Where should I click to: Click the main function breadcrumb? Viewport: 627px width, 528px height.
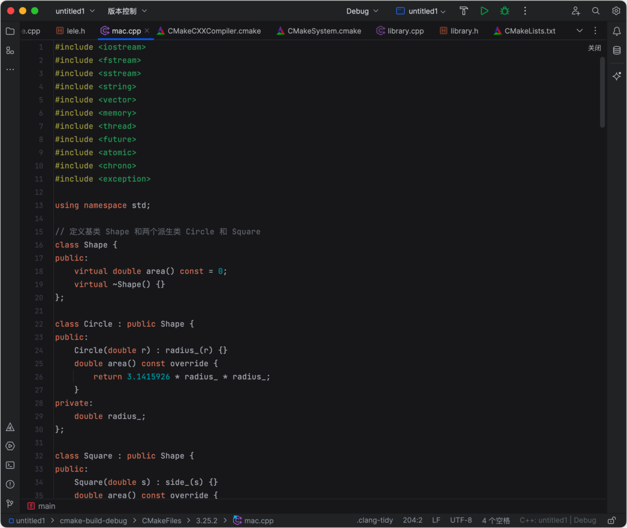tap(42, 506)
